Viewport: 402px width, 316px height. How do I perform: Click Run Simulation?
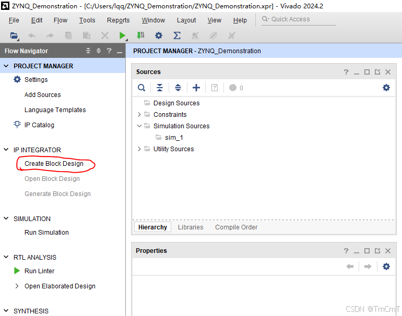[46, 232]
